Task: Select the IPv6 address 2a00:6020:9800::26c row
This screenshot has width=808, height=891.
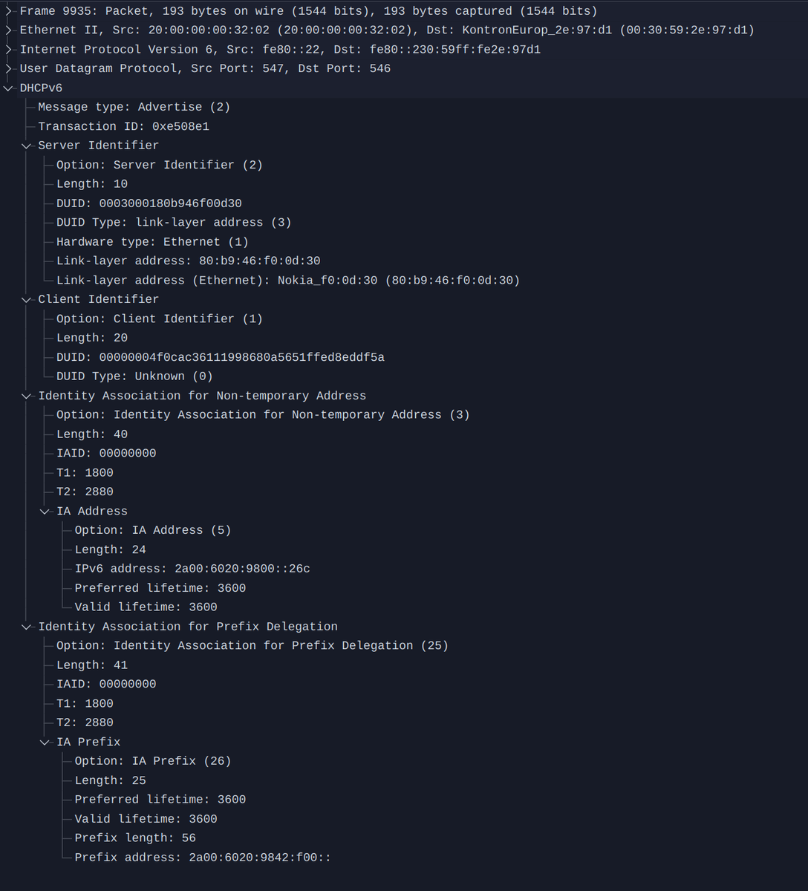Action: click(x=192, y=569)
